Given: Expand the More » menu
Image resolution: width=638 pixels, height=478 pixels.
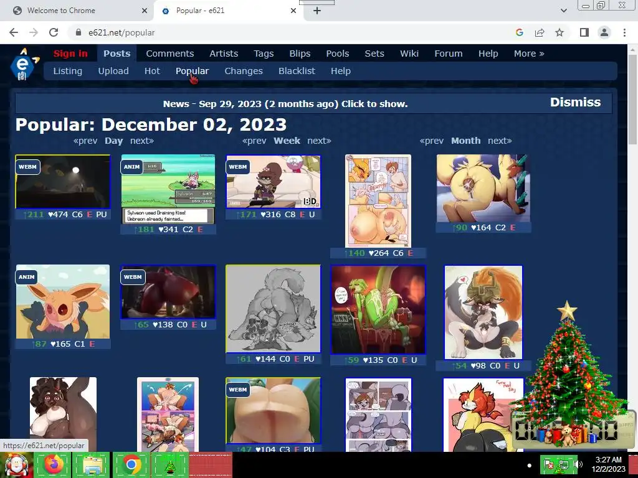Looking at the screenshot, I should [529, 54].
